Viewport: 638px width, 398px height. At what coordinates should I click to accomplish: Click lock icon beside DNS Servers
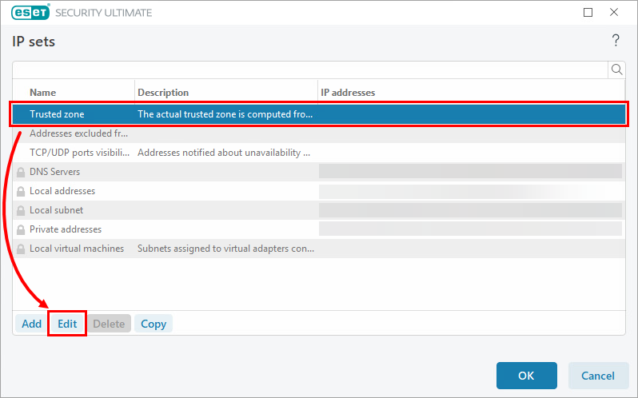tap(21, 172)
